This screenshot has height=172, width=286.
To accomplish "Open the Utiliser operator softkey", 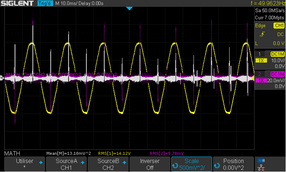I will click(25, 164).
